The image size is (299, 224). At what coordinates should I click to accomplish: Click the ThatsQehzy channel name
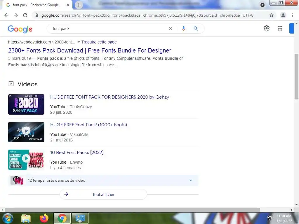click(81, 107)
